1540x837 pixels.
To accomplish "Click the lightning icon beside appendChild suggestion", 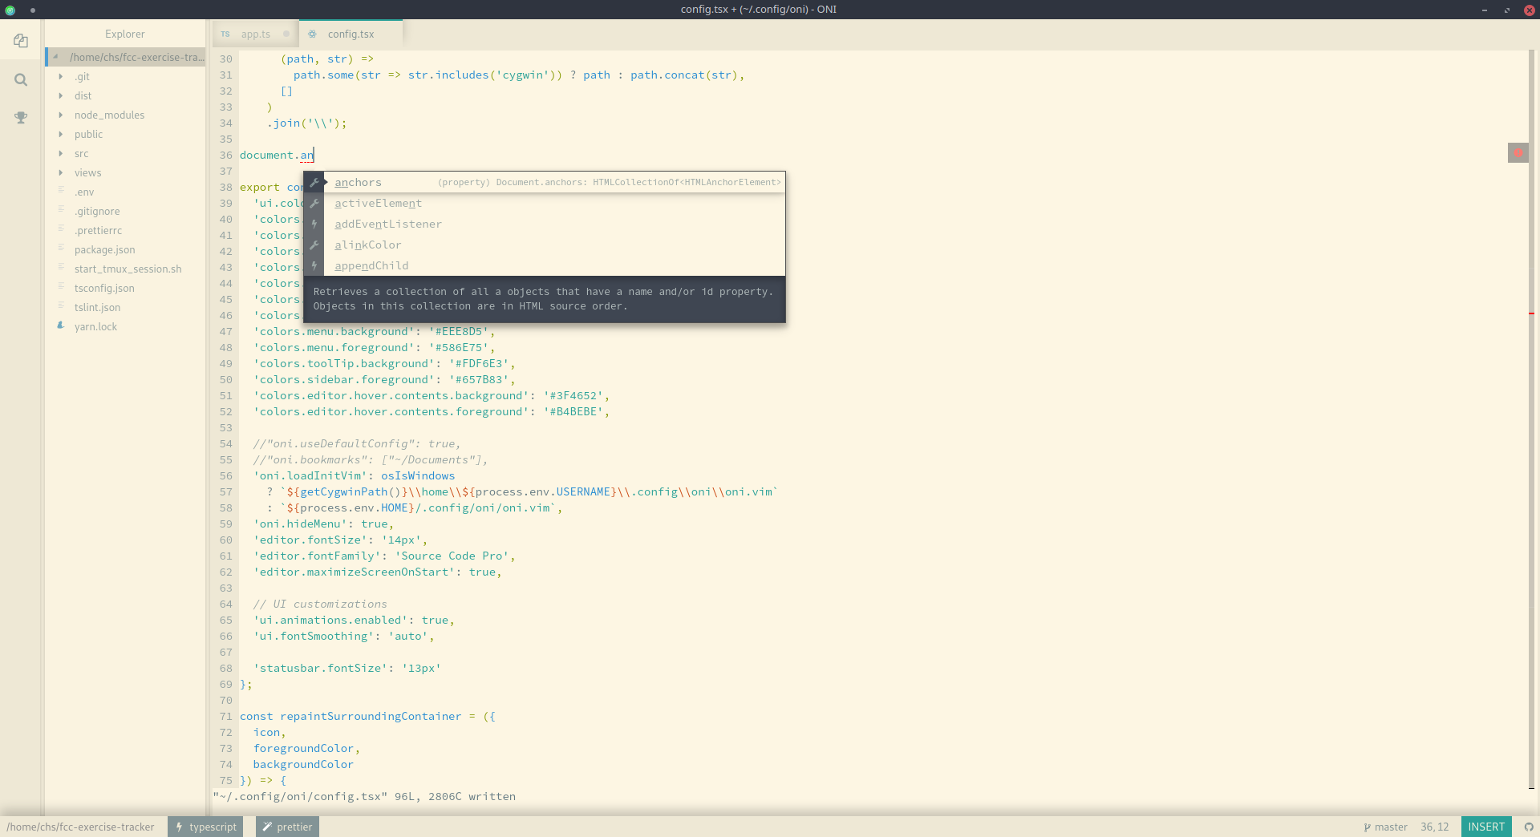I will (x=314, y=265).
